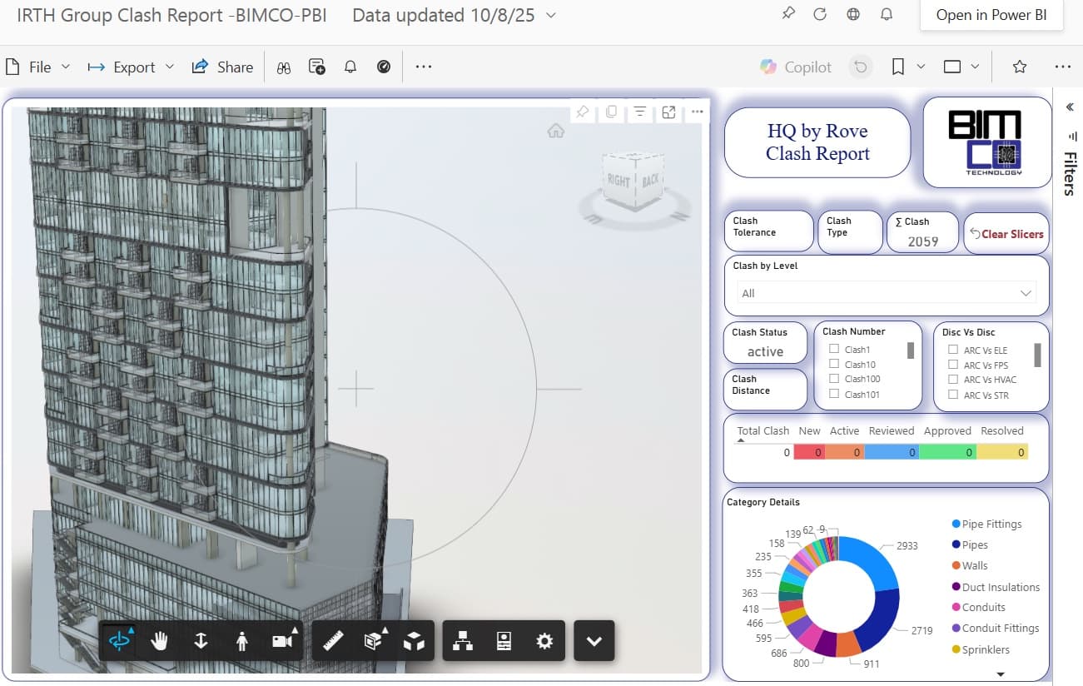Click the Clash Number list scrollbar
This screenshot has height=686, width=1083.
(x=911, y=350)
